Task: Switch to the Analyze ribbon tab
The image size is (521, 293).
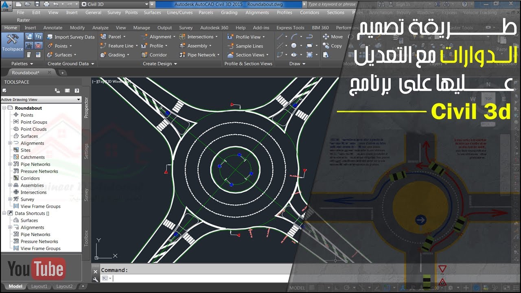Action: pyautogui.click(x=100, y=28)
